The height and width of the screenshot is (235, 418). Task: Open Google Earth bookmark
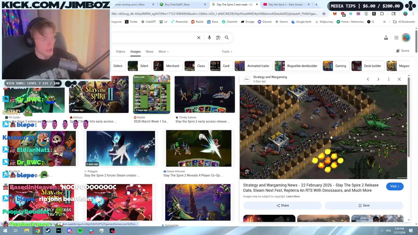pos(302,22)
